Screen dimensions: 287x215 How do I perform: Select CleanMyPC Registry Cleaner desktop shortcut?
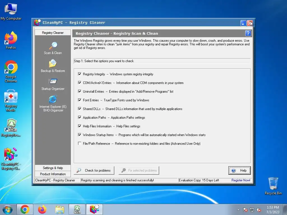click(11, 159)
